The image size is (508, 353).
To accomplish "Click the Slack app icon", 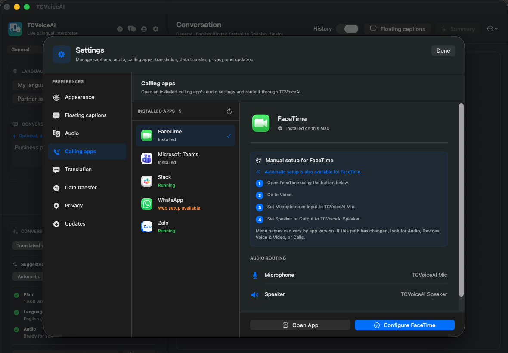I will [147, 181].
